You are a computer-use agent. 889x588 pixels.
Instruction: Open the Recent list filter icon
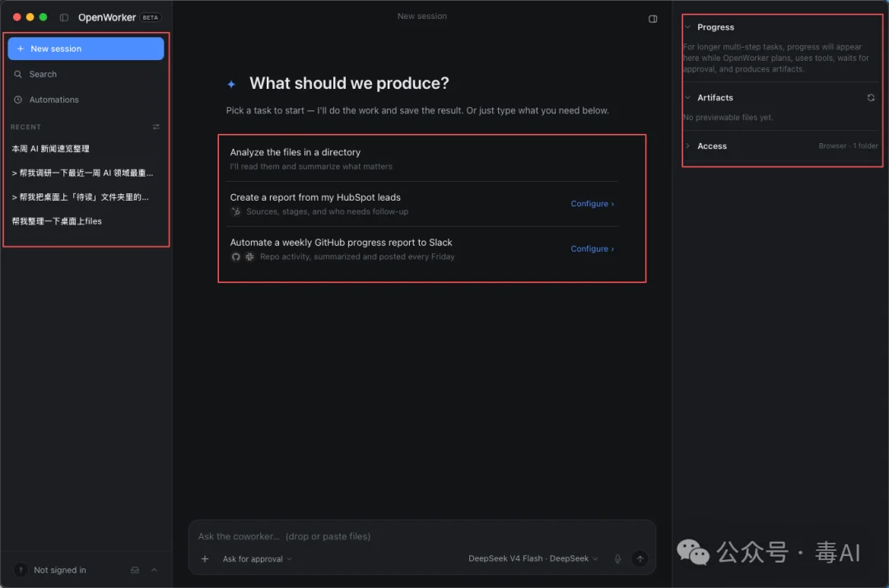coord(156,127)
